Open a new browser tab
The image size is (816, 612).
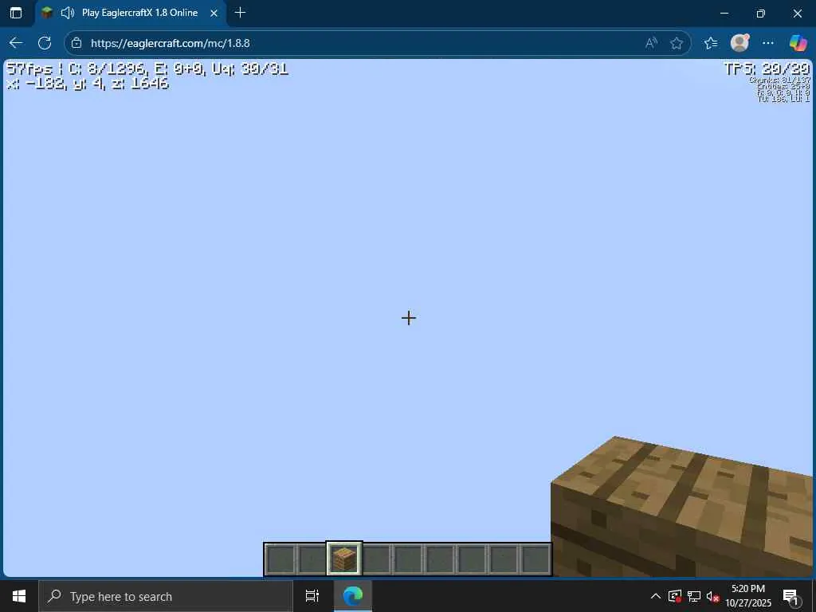click(240, 13)
